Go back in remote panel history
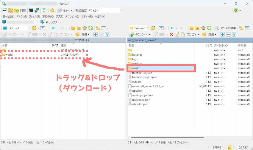The image size is (253, 150). click(x=172, y=28)
